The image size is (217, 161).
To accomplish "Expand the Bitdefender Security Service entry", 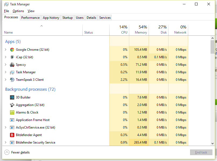I will (x=6, y=142).
